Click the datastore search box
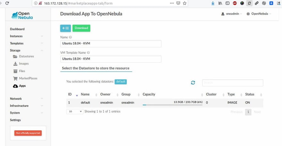This screenshot has height=146, width=282. click(233, 83)
